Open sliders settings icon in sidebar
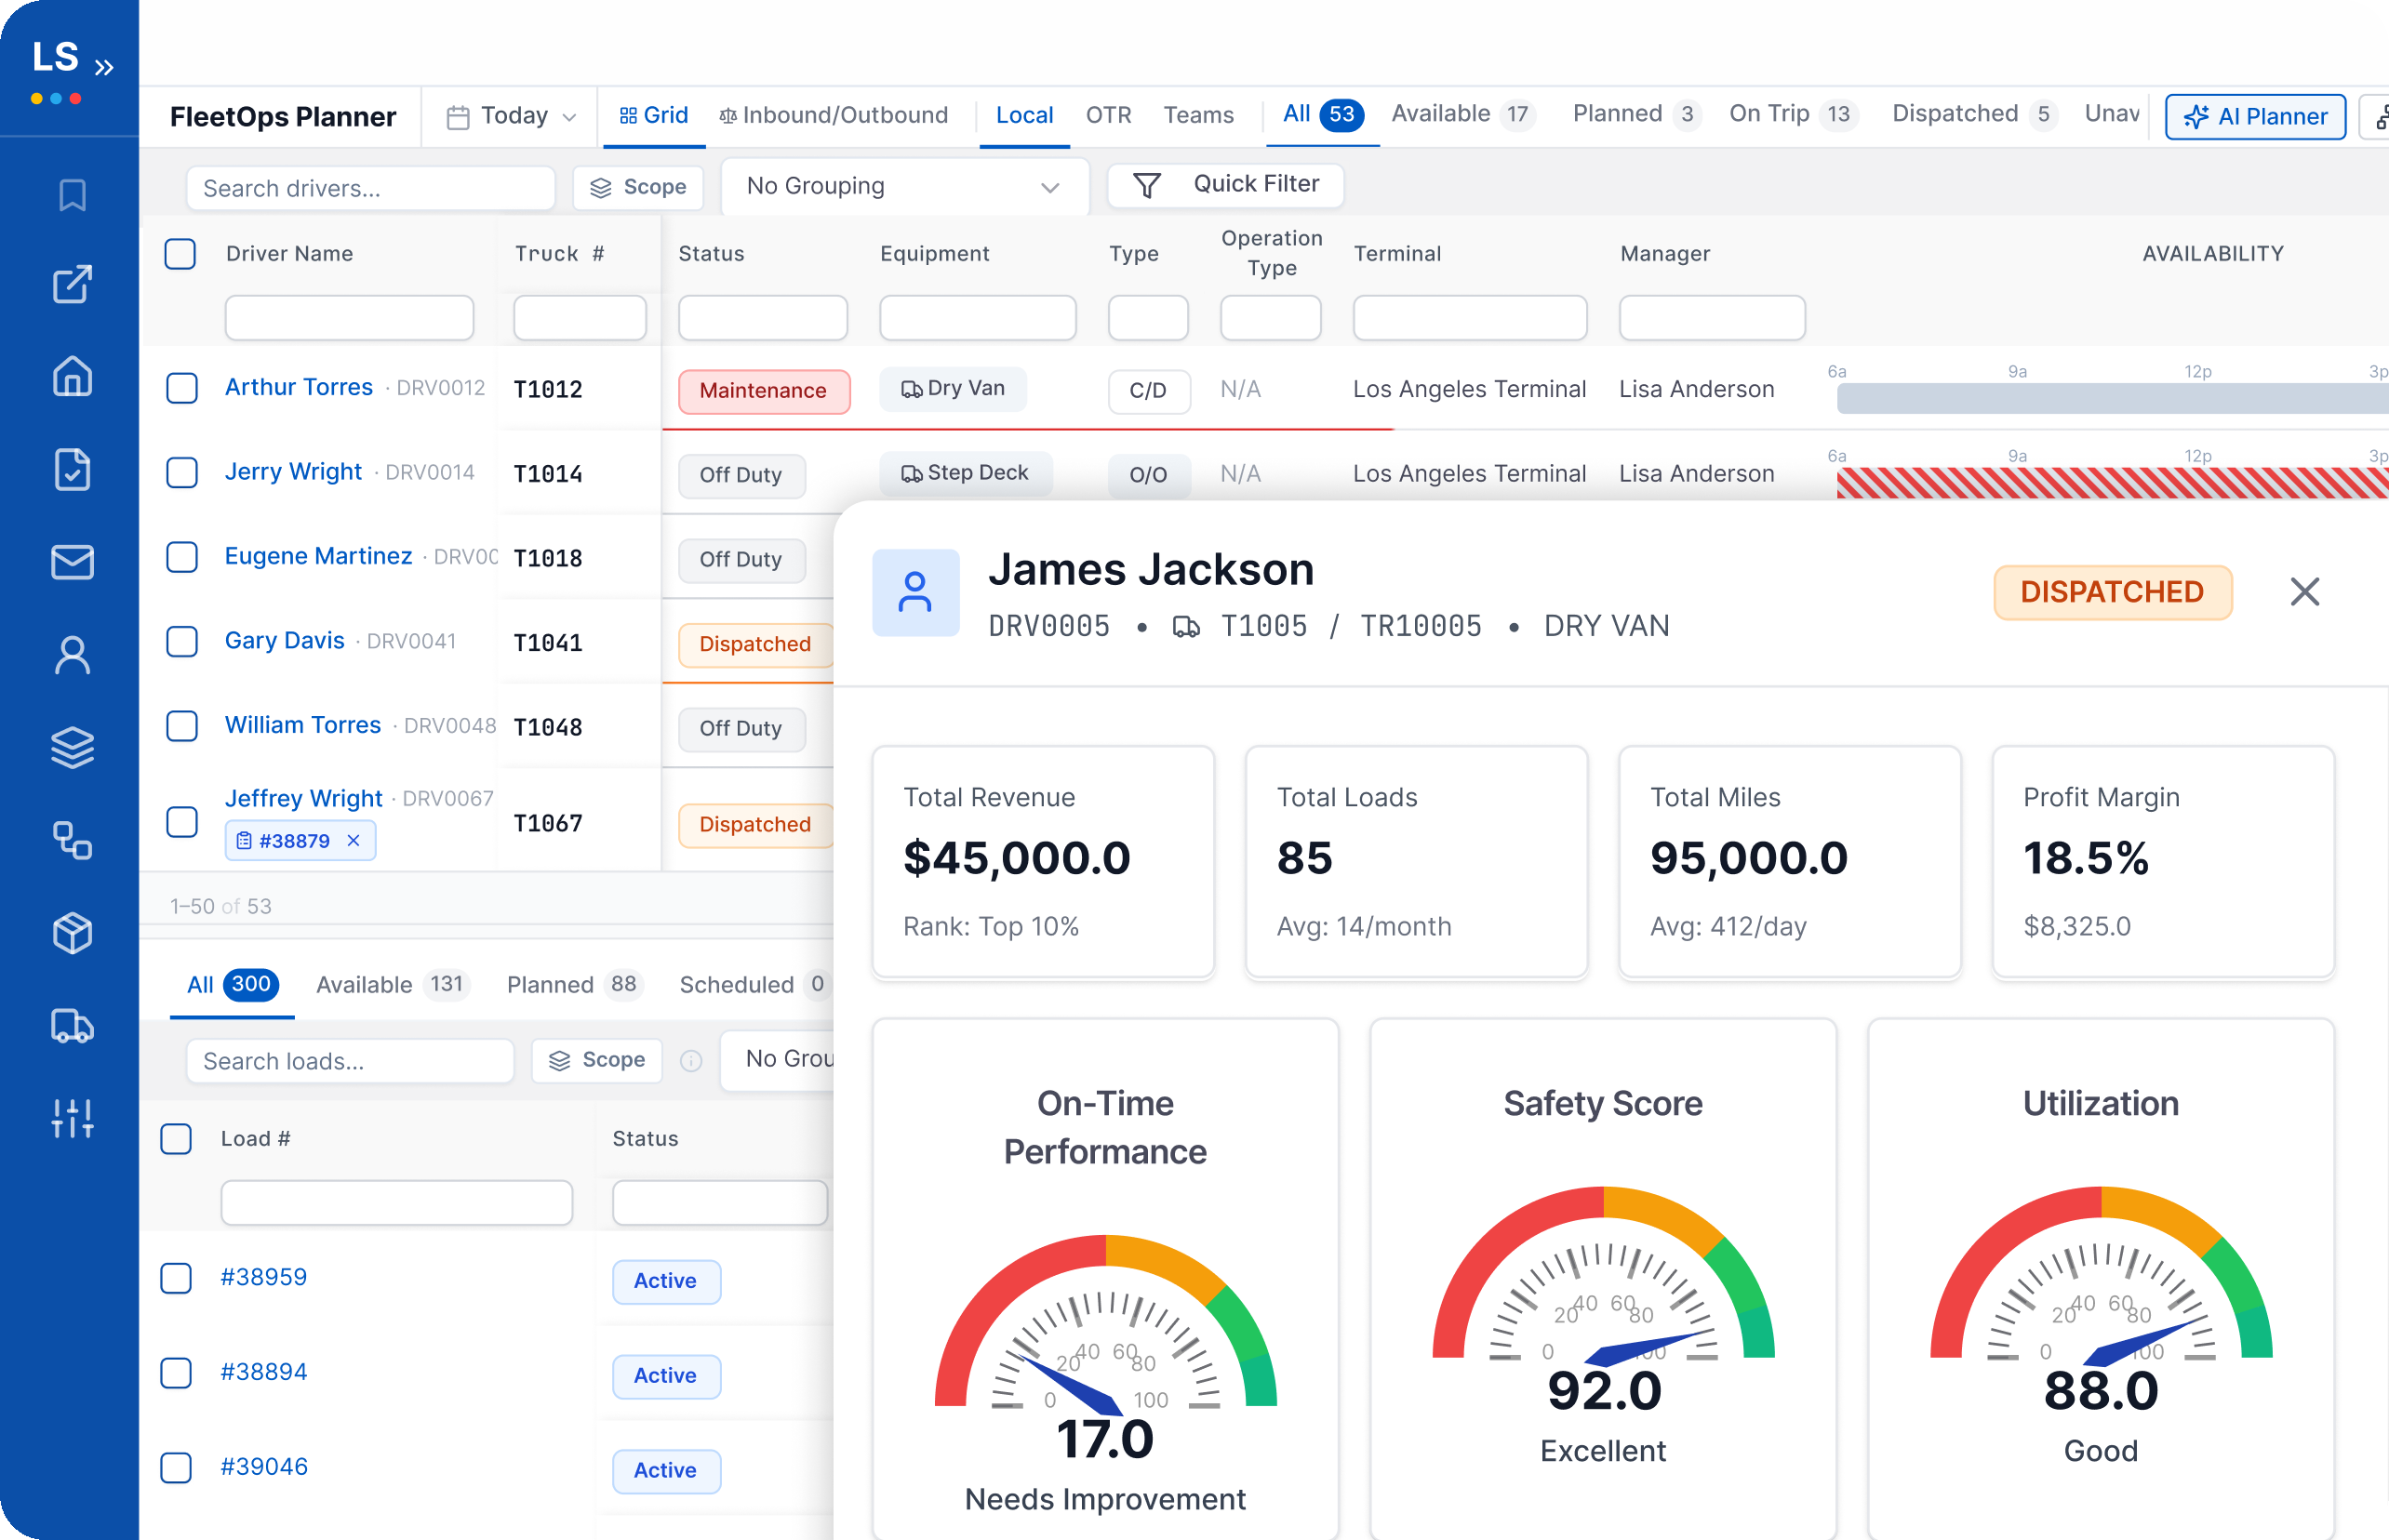The image size is (2389, 1540). (x=72, y=1118)
